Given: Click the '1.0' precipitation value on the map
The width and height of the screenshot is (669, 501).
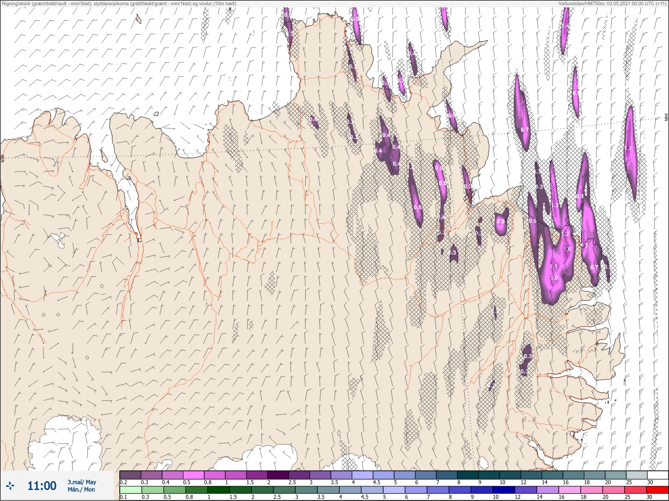Looking at the screenshot, I should [x=554, y=278].
